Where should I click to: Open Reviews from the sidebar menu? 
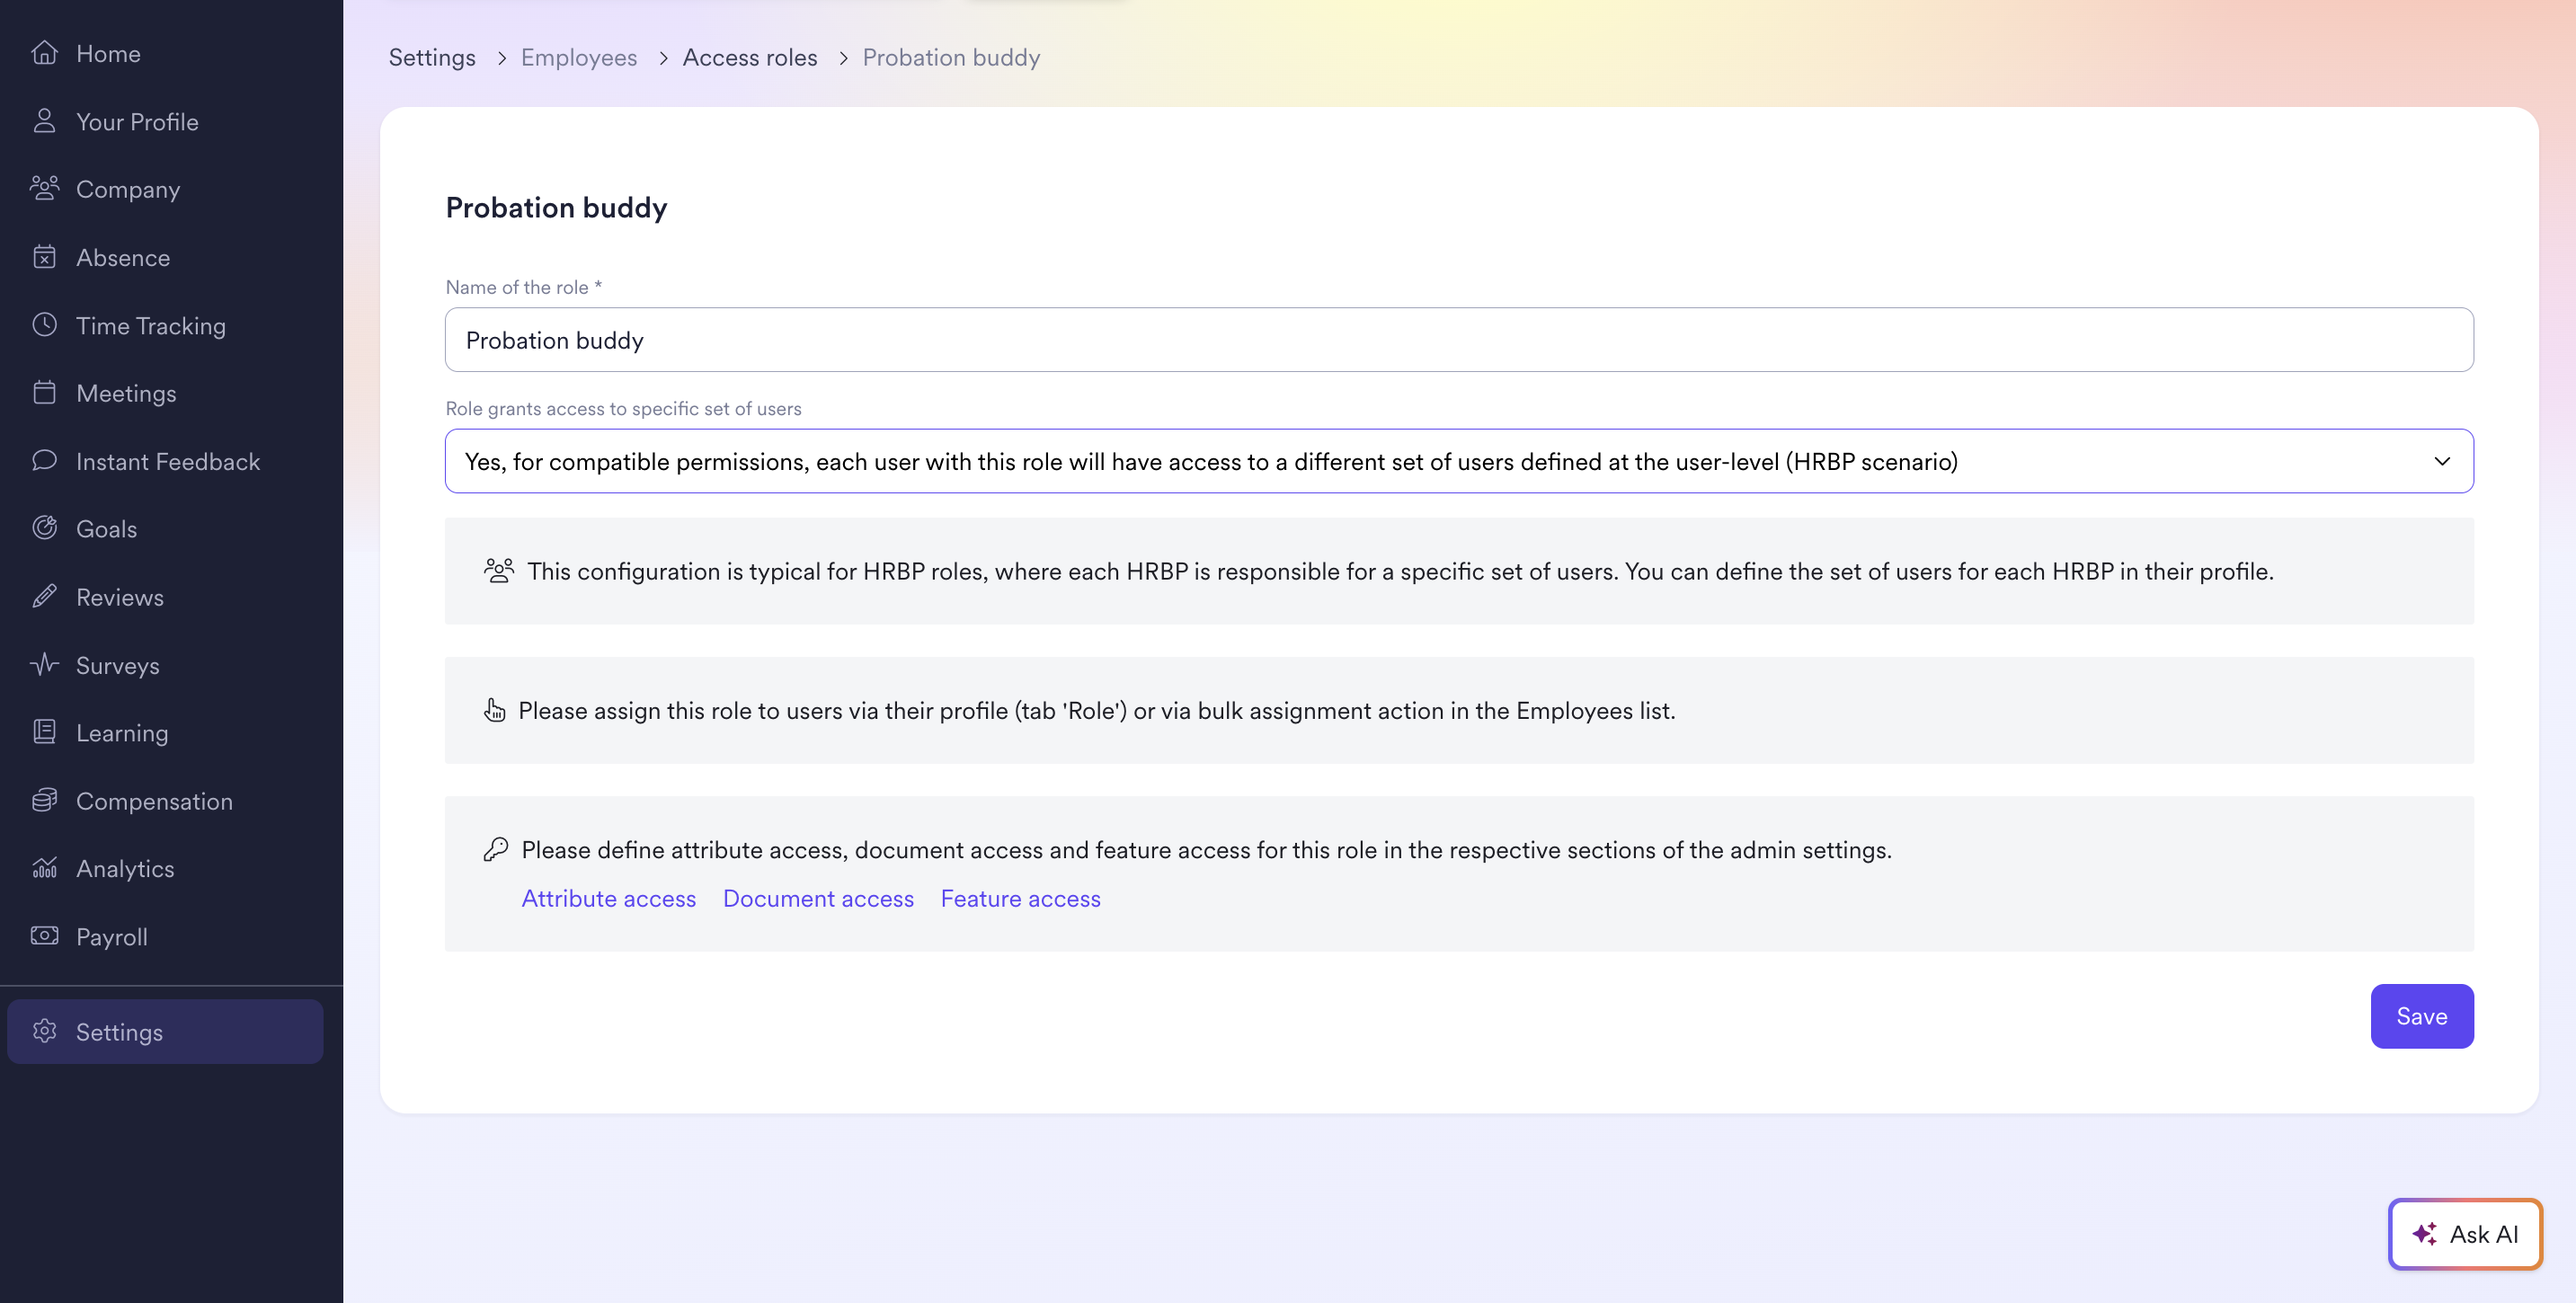(x=119, y=597)
